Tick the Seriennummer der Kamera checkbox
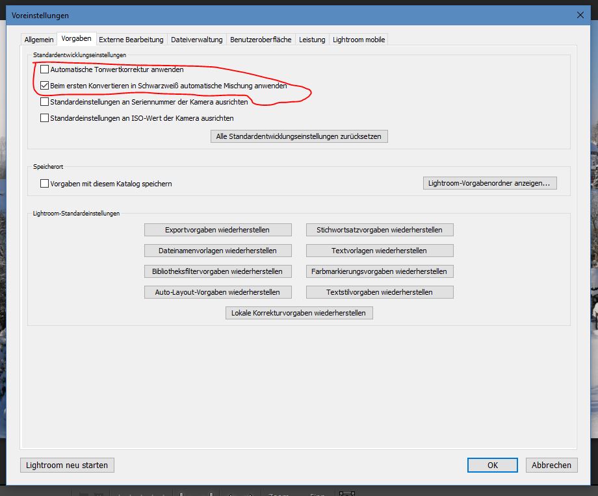The image size is (598, 496). pyautogui.click(x=45, y=102)
